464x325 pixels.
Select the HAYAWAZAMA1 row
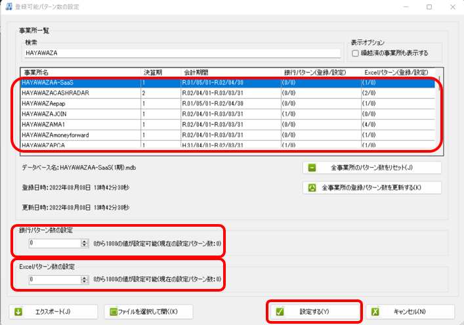(x=228, y=124)
